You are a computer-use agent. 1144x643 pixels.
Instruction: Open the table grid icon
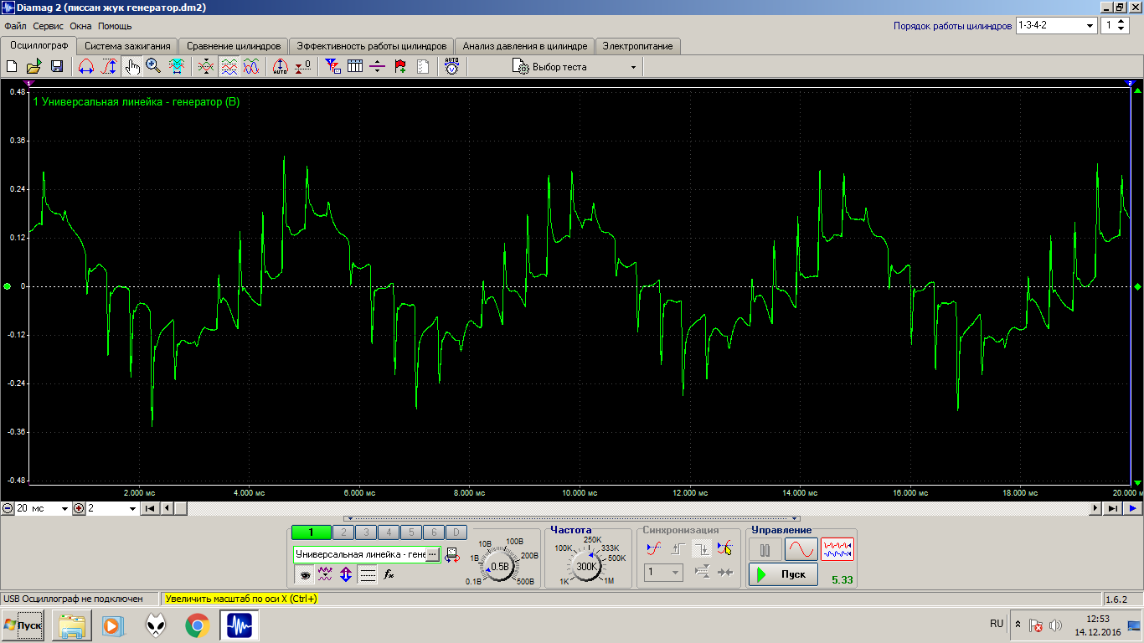[355, 66]
